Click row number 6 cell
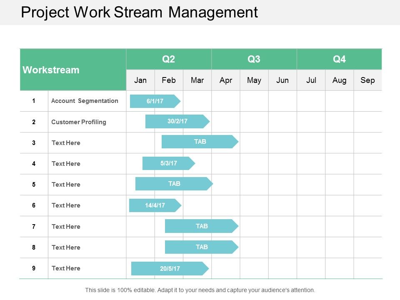 tap(34, 205)
